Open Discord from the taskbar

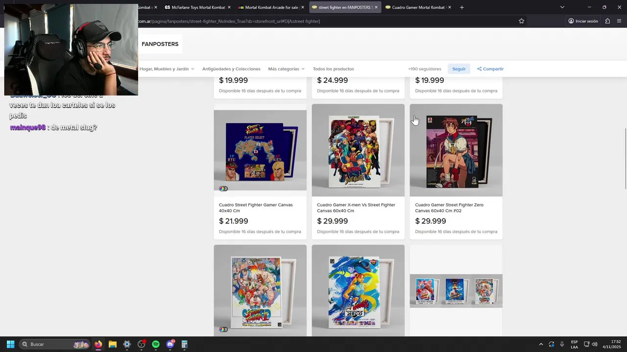pyautogui.click(x=170, y=344)
